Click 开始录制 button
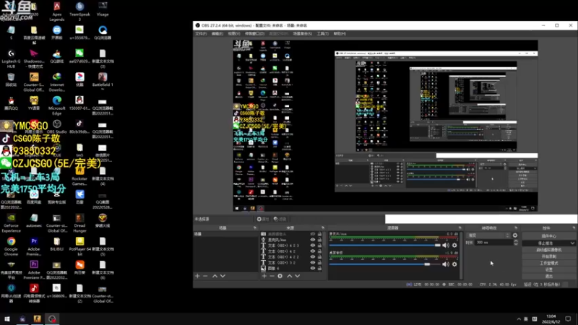 pyautogui.click(x=549, y=256)
